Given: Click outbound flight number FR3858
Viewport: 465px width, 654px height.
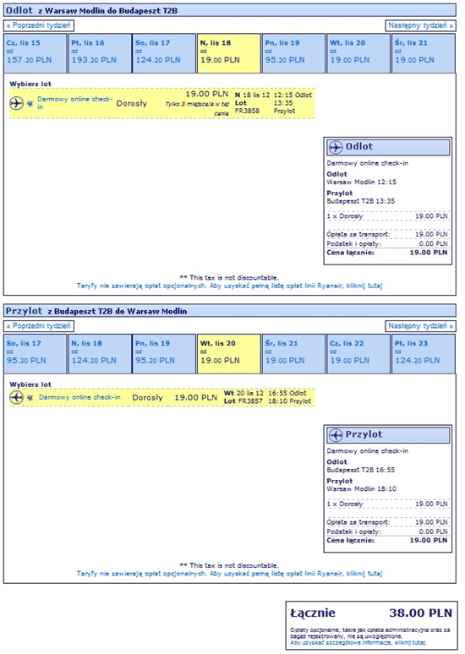Looking at the screenshot, I should [247, 111].
